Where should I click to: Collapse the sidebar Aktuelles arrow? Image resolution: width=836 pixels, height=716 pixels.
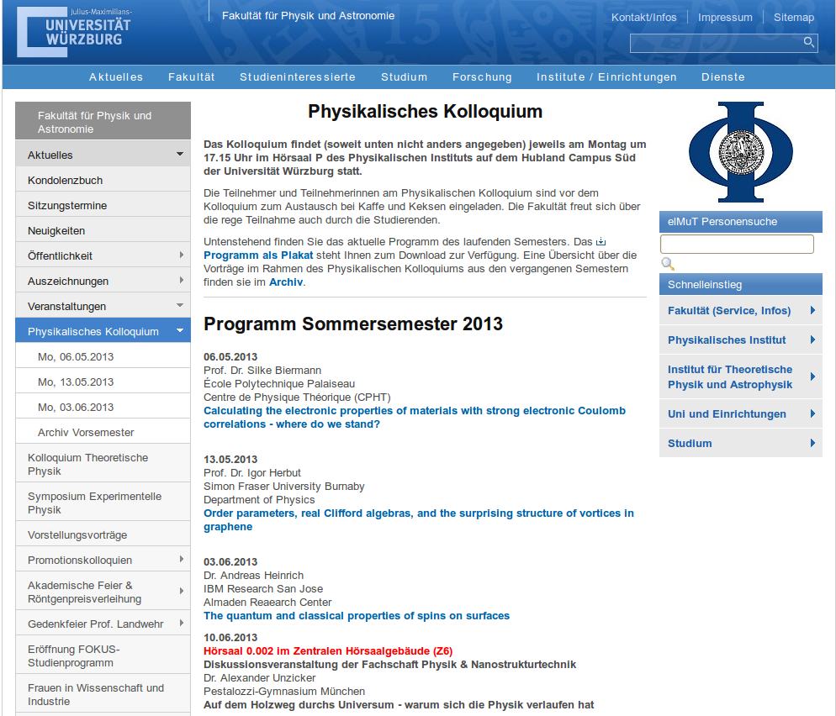tap(180, 154)
